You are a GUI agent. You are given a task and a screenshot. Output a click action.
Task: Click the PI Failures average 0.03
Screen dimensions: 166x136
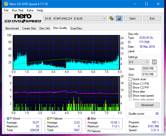77,123
